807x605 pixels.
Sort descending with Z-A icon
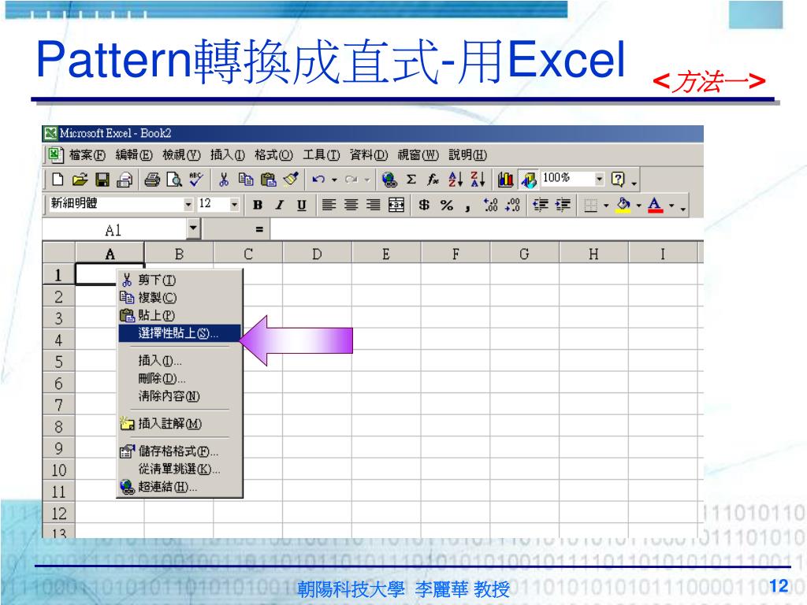[478, 179]
